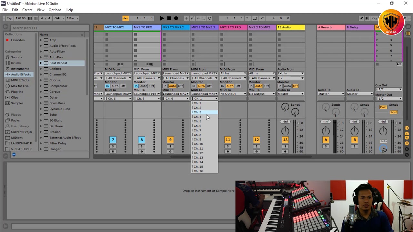Image resolution: width=413 pixels, height=232 pixels.
Task: Select Sounds category in browser
Action: point(16,57)
